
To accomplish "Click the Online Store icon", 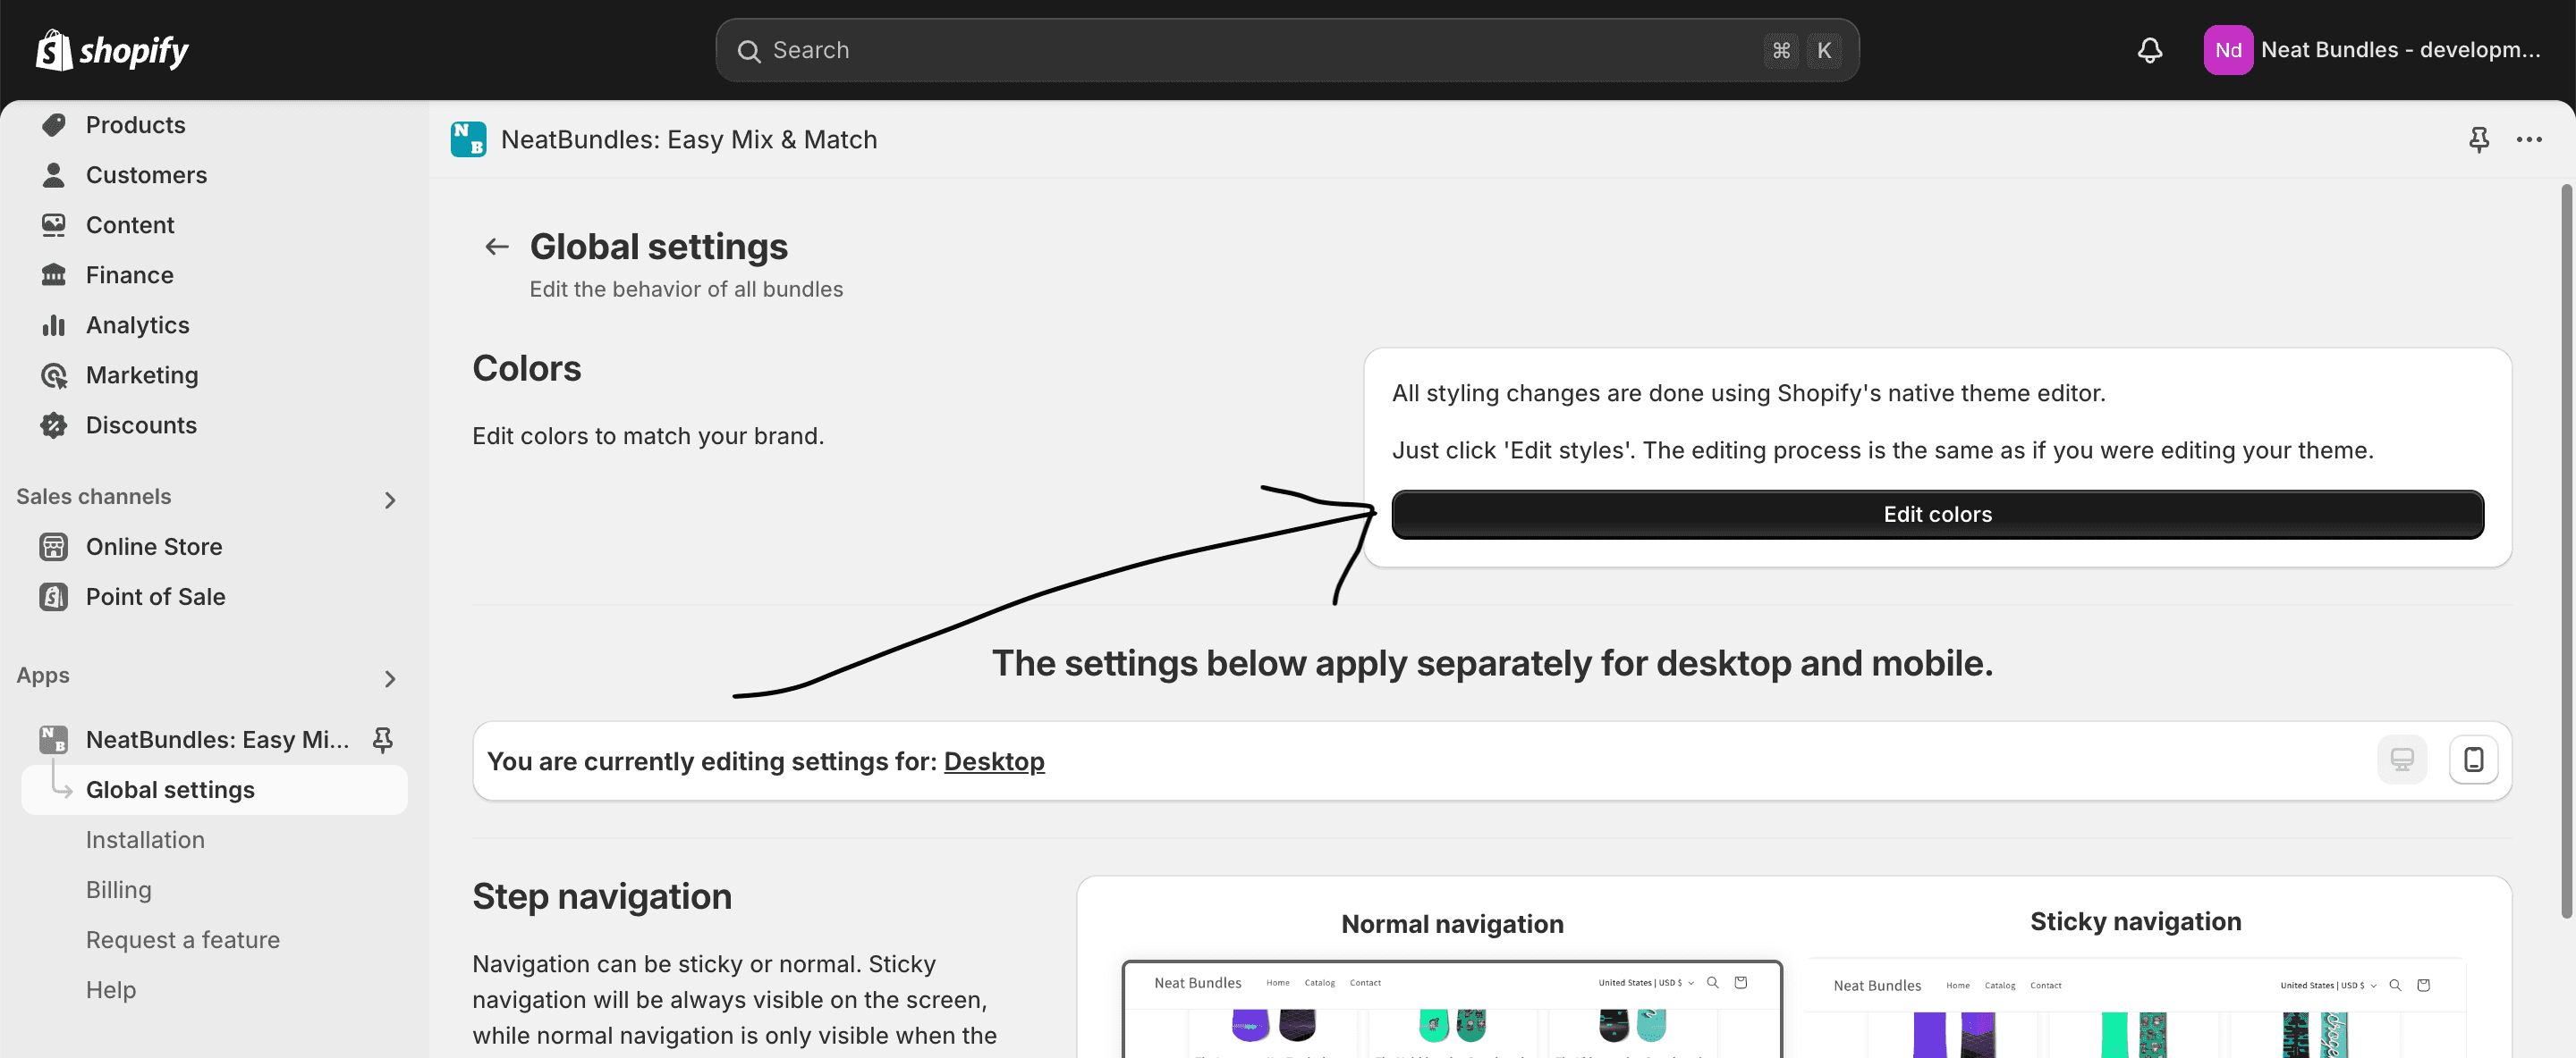I will (x=54, y=547).
